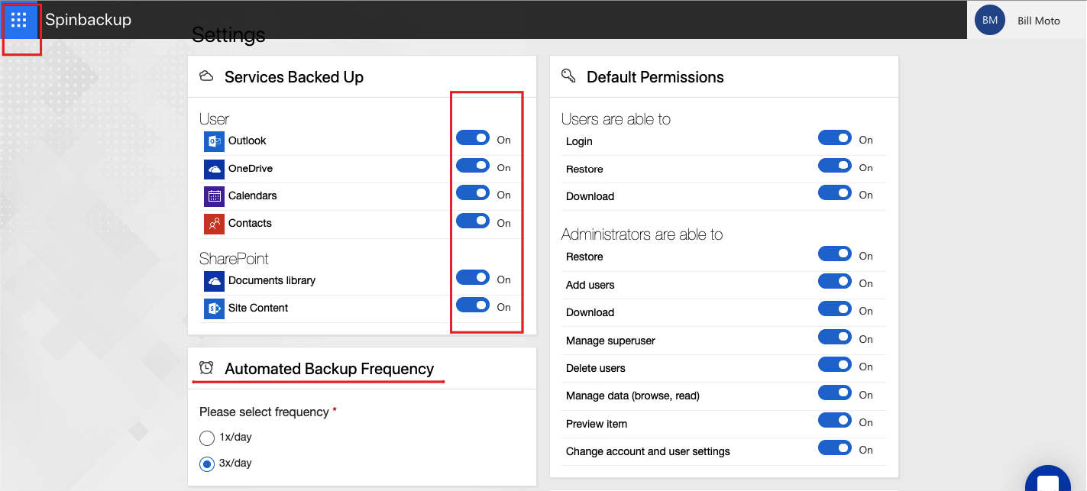Click the Default Permissions heading

[655, 76]
